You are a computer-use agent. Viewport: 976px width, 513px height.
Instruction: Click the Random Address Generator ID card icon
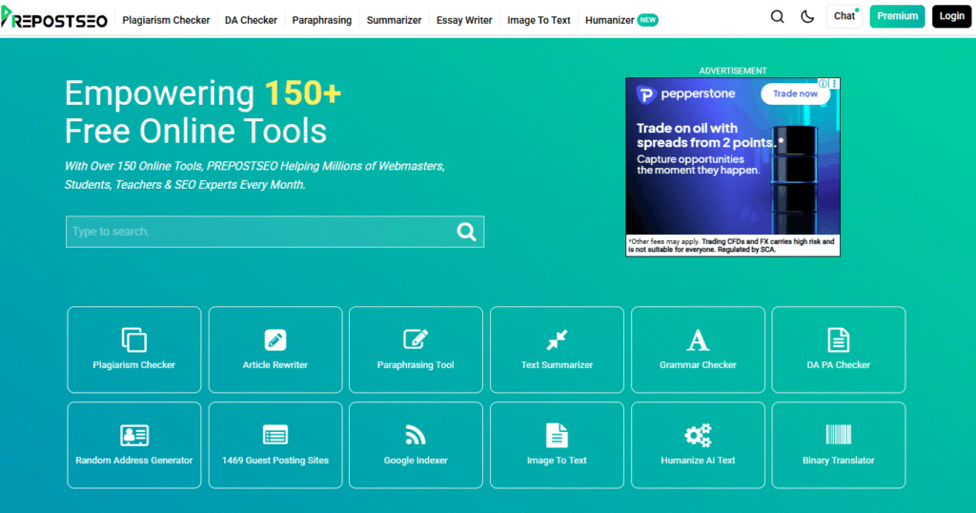coord(133,435)
